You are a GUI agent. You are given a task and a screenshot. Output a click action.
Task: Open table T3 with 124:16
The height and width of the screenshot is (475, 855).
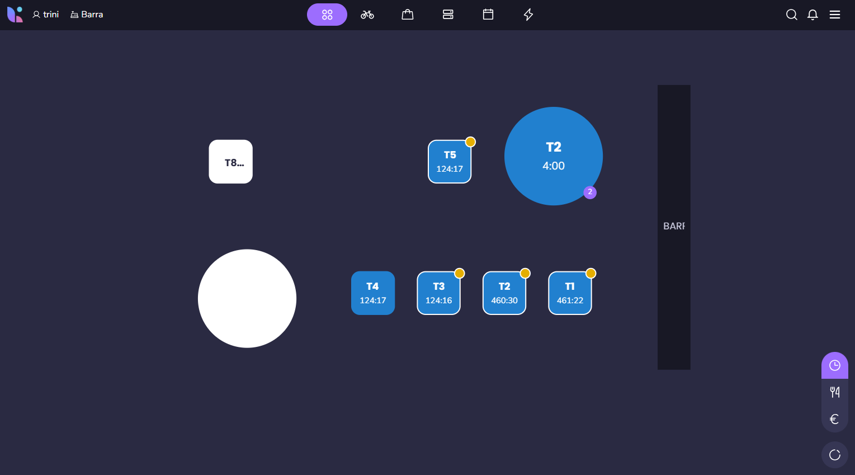pyautogui.click(x=439, y=293)
